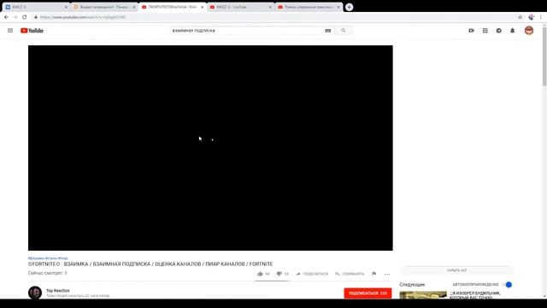Viewport: 547px width, 308px height.
Task: Go to the YouTube home logo
Action: (32, 31)
